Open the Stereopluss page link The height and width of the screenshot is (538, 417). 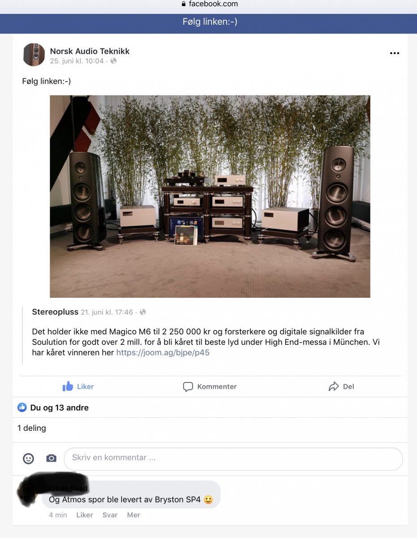55,312
